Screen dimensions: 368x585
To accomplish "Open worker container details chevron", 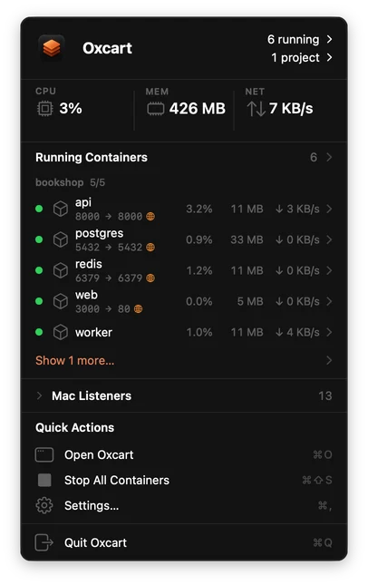I will (x=329, y=332).
